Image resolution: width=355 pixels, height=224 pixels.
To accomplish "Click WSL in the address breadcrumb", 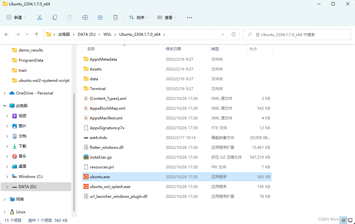I will coord(107,34).
